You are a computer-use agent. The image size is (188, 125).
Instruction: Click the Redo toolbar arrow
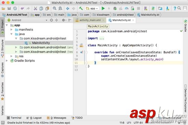tap(28, 8)
